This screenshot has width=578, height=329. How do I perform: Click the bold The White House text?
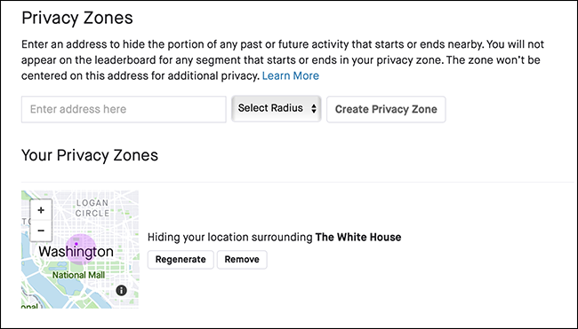pyautogui.click(x=358, y=237)
